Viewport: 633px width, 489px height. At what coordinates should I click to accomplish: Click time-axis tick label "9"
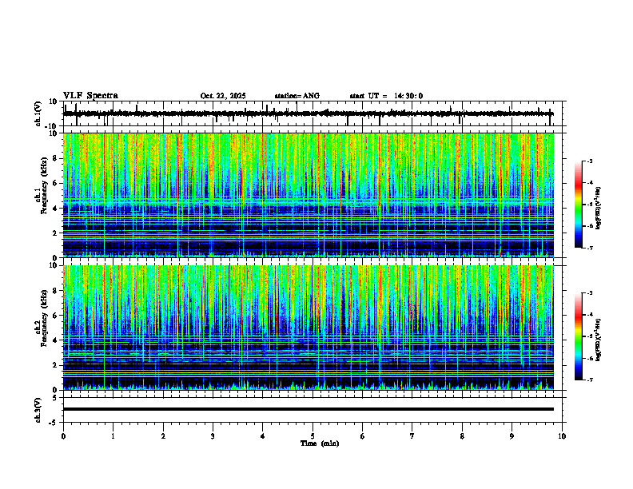pos(512,436)
